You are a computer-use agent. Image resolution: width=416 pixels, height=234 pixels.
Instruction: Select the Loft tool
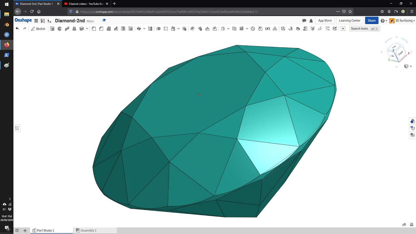74,29
